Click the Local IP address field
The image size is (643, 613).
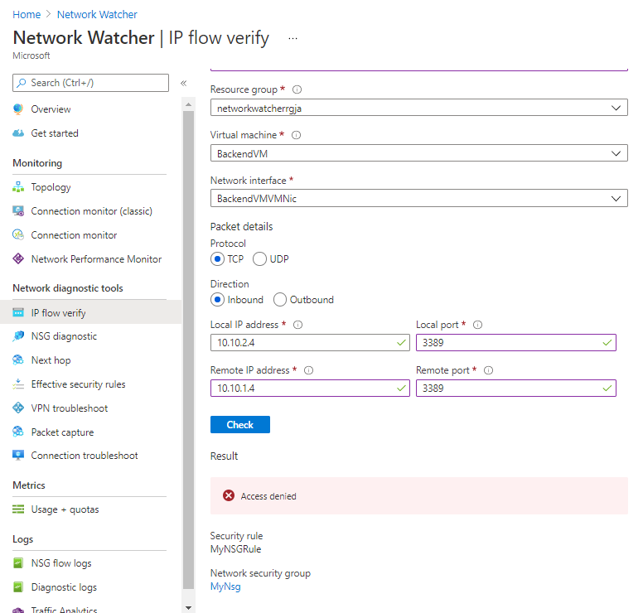[310, 343]
